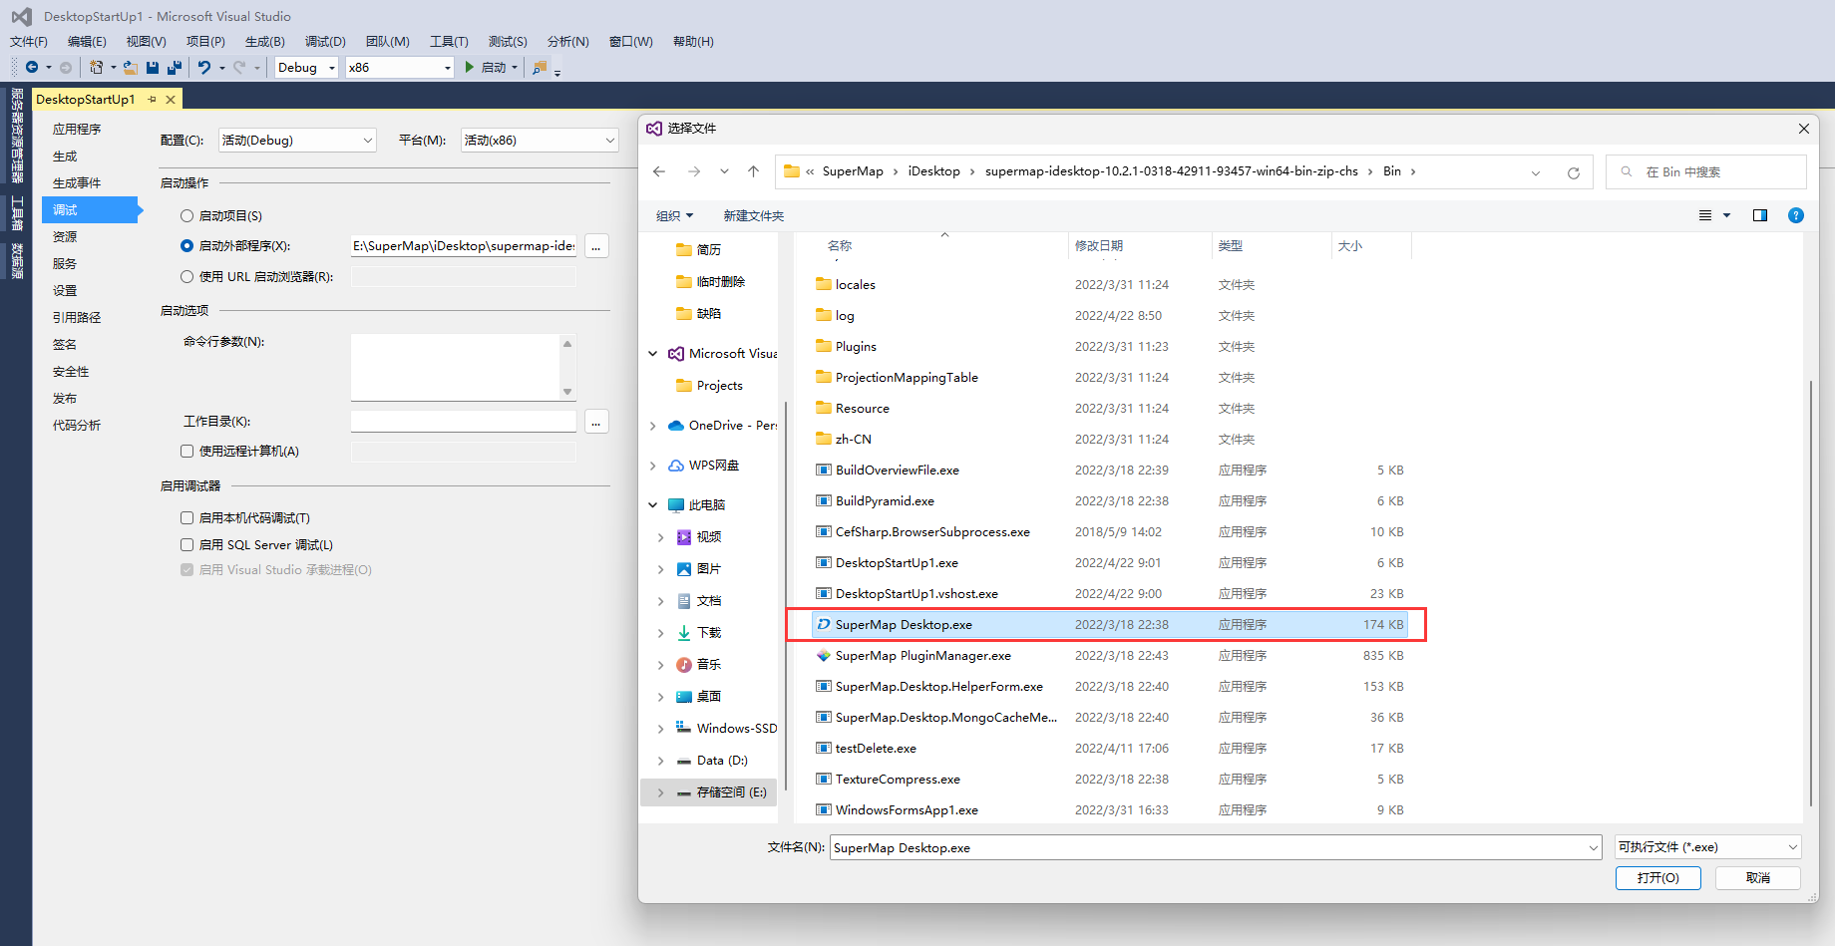Select the 启动外部程序(X) radio button
Image resolution: width=1835 pixels, height=946 pixels.
pos(186,246)
